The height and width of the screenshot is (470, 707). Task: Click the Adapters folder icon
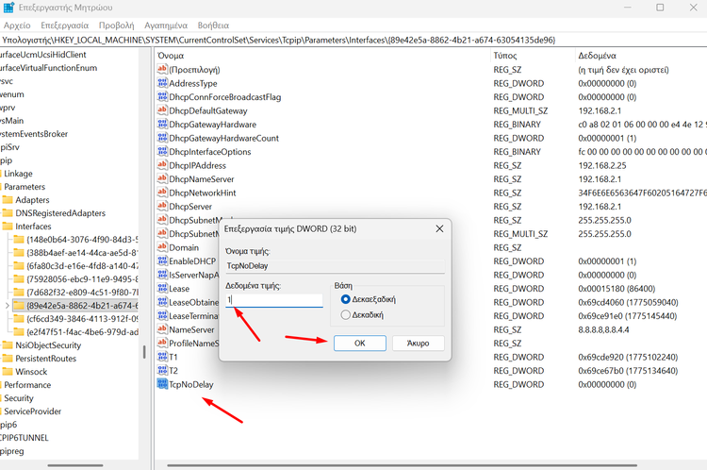click(8, 200)
